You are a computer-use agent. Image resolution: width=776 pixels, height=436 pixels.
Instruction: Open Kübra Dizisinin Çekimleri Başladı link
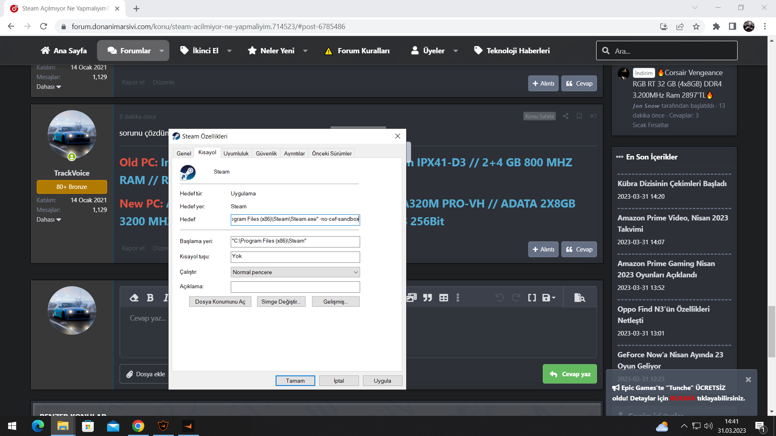pyautogui.click(x=672, y=184)
